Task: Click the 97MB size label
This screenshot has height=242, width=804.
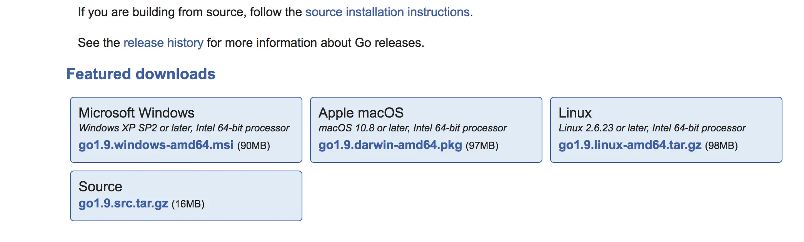Action: pyautogui.click(x=482, y=146)
